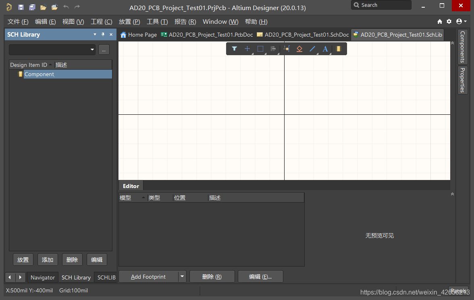
Task: Open the Properties side panel tab
Action: 463,80
